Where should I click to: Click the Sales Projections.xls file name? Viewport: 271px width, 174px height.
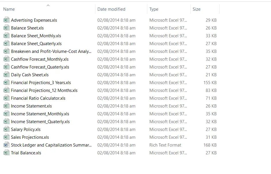tap(30, 137)
